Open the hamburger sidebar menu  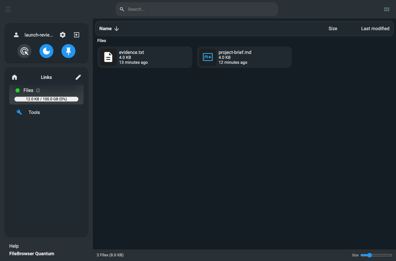click(8, 9)
